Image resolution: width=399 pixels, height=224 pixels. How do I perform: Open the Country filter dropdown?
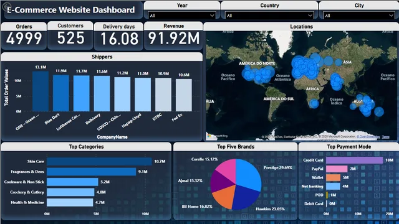pos(269,16)
